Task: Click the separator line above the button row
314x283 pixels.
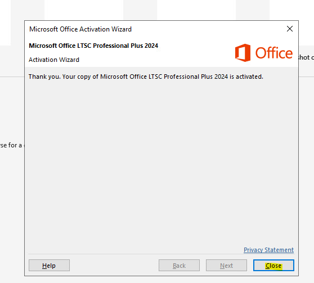Action: pyautogui.click(x=162, y=254)
